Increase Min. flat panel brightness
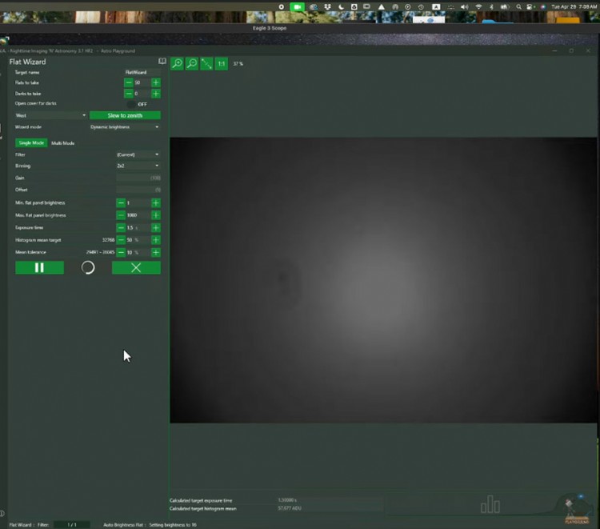The image size is (600, 529). click(x=156, y=202)
